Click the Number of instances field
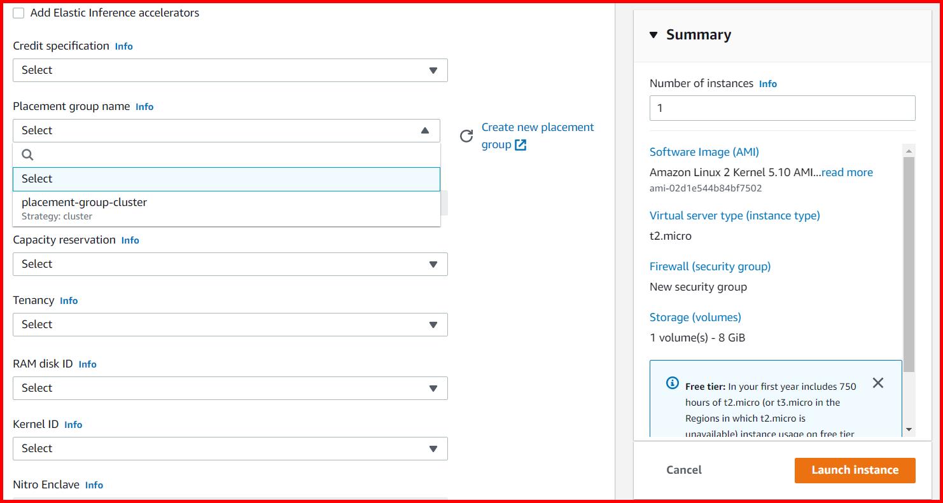This screenshot has width=943, height=503. [781, 107]
